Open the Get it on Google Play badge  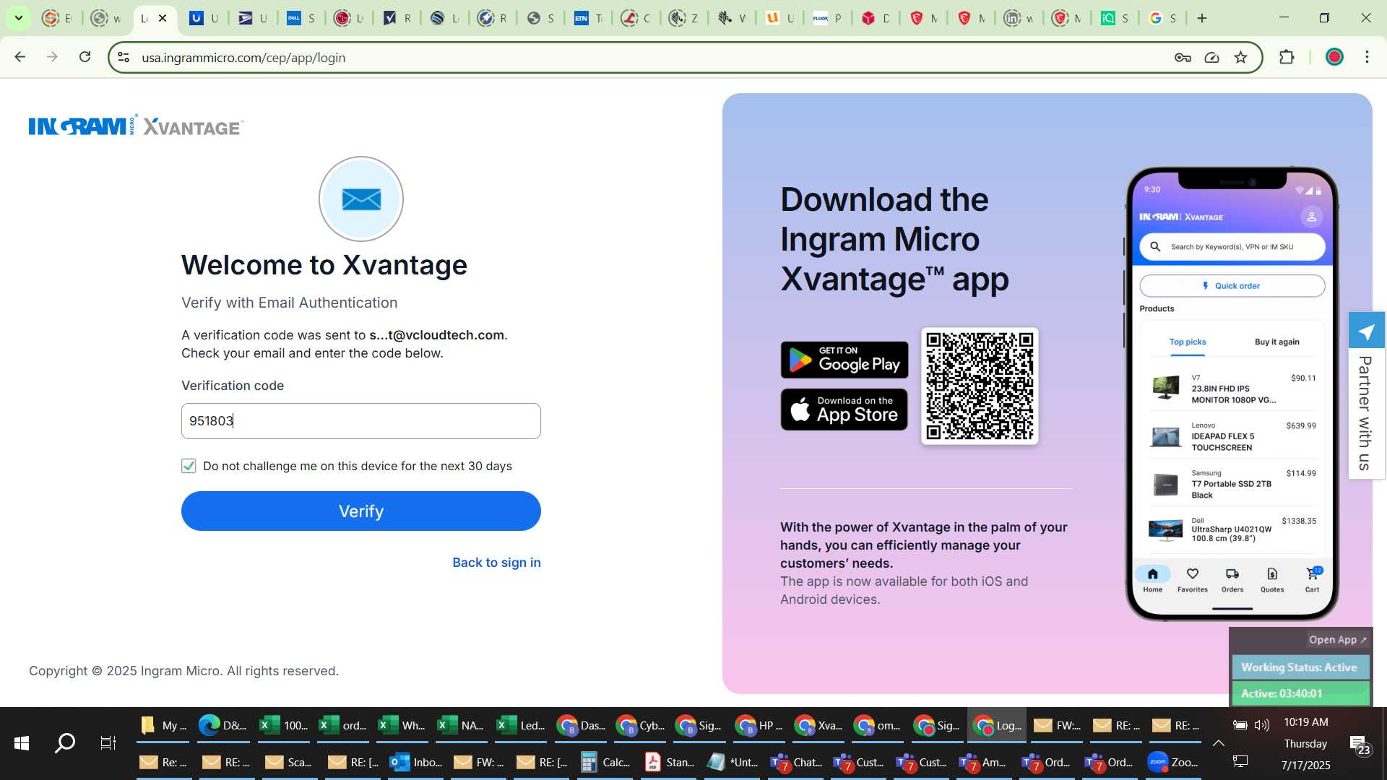(x=844, y=360)
